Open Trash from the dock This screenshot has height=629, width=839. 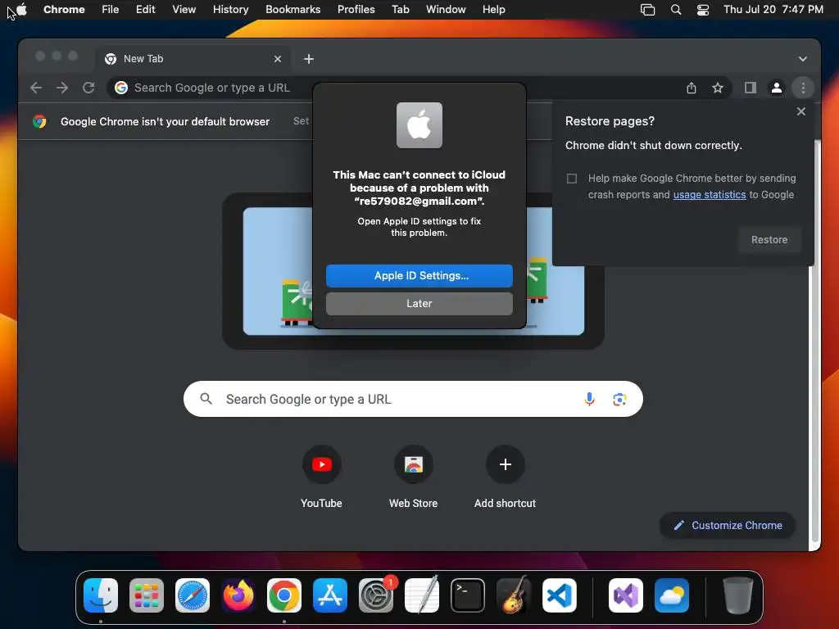pos(738,595)
